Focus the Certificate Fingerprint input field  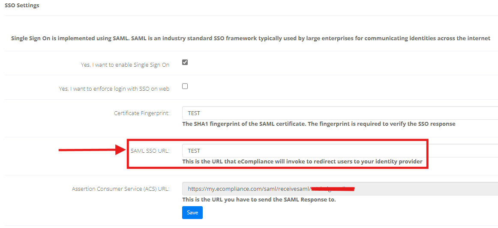[340, 113]
